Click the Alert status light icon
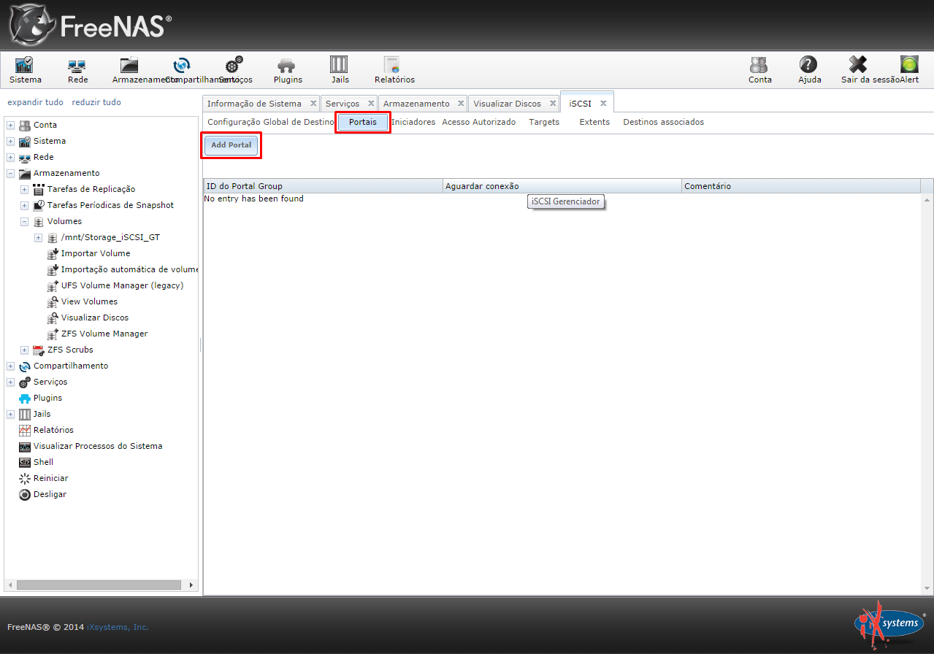This screenshot has height=654, width=934. (x=909, y=66)
